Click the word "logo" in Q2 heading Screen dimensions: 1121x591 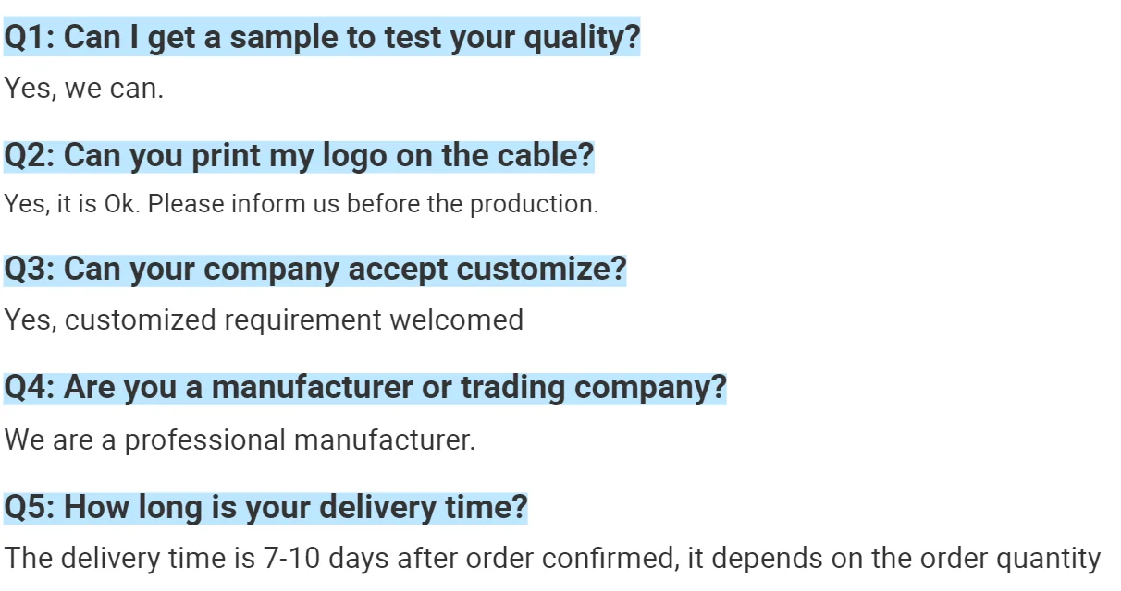pos(355,156)
